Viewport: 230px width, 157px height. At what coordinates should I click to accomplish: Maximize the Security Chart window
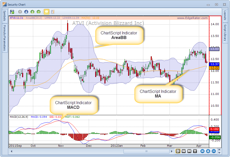(x=216, y=5)
